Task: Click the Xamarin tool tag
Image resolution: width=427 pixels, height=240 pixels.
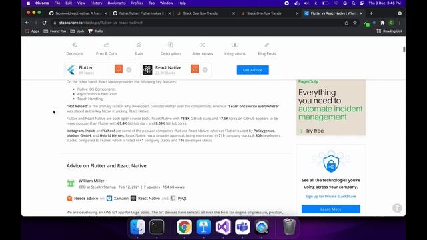Action: [117, 199]
